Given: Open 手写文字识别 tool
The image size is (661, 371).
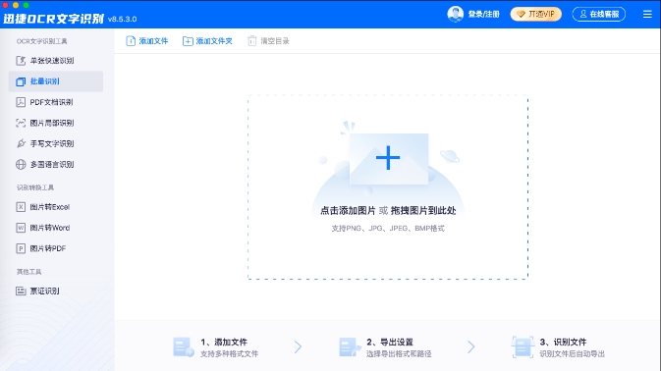Looking at the screenshot, I should tap(56, 143).
